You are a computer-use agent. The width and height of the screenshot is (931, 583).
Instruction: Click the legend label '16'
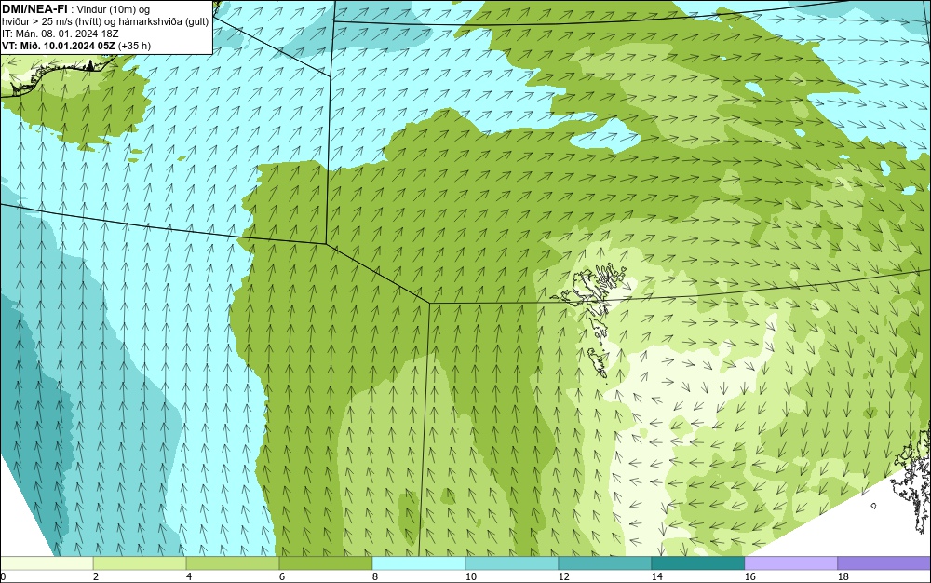click(x=749, y=576)
